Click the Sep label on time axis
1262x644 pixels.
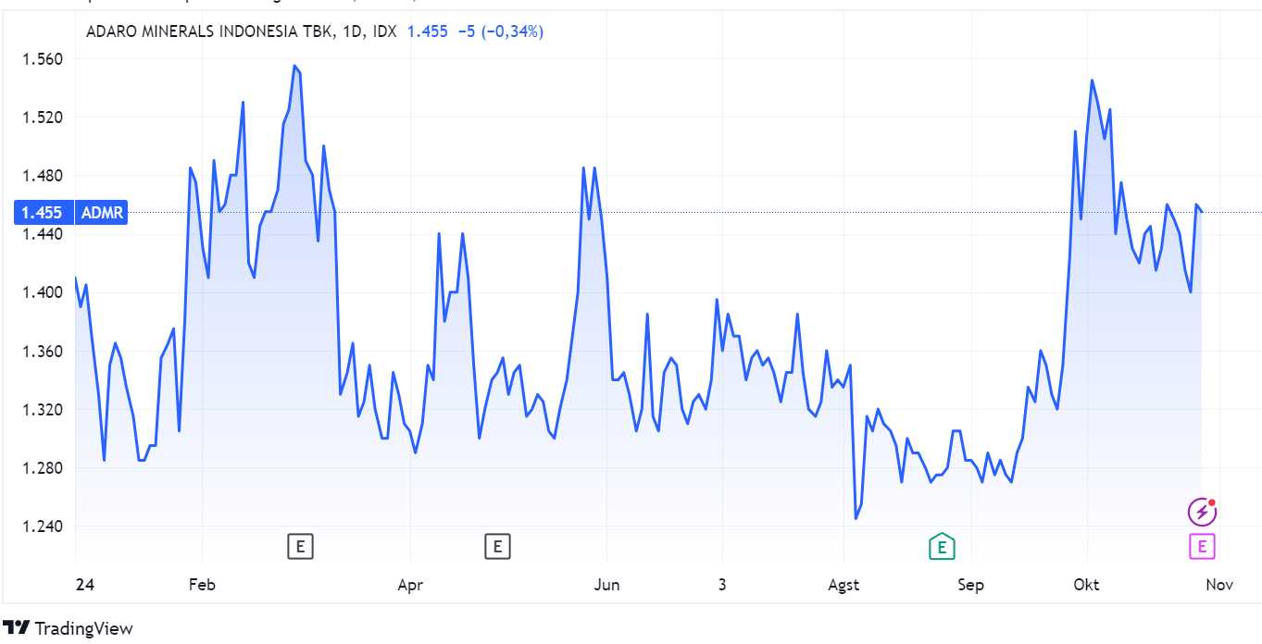coord(971,585)
